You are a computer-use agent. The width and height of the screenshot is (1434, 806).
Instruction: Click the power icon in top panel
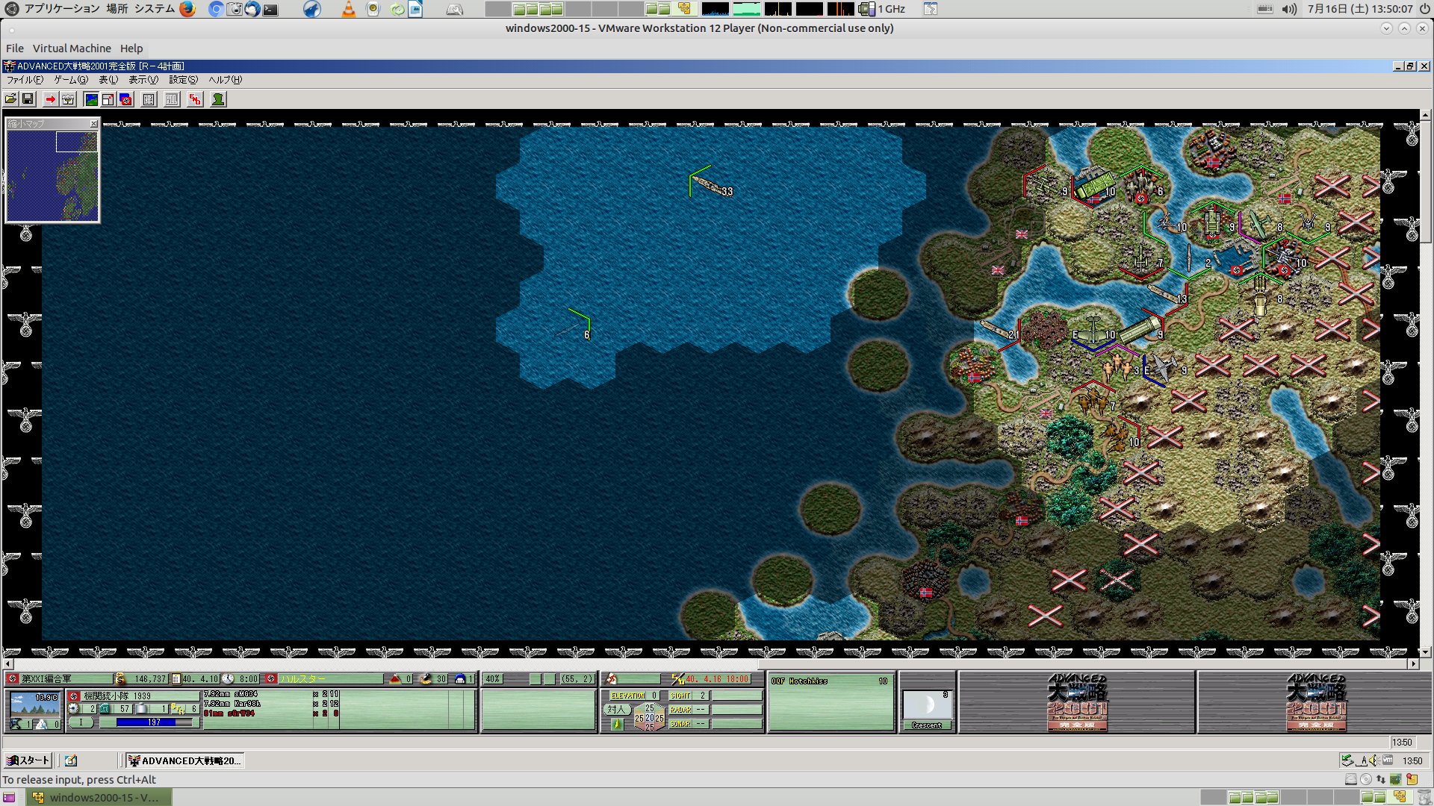pos(1424,9)
